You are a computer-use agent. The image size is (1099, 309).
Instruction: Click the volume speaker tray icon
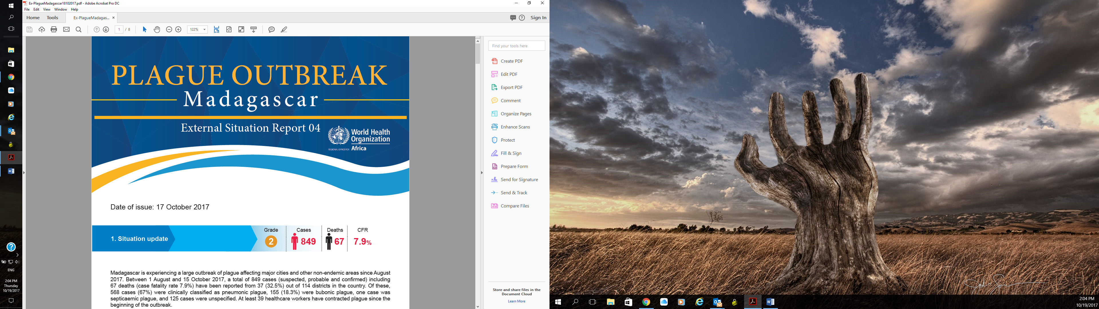[x=17, y=262]
